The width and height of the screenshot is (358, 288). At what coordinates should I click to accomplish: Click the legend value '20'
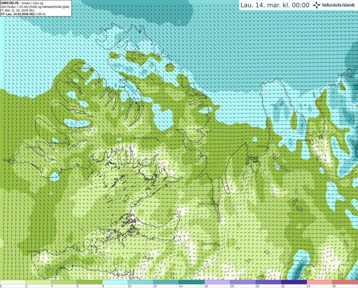pos(257,286)
